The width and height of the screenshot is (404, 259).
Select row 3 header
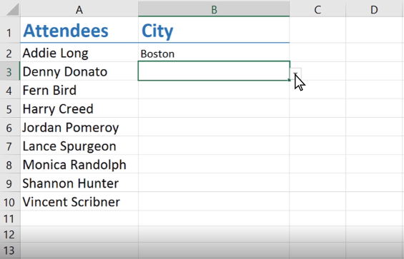click(x=10, y=71)
